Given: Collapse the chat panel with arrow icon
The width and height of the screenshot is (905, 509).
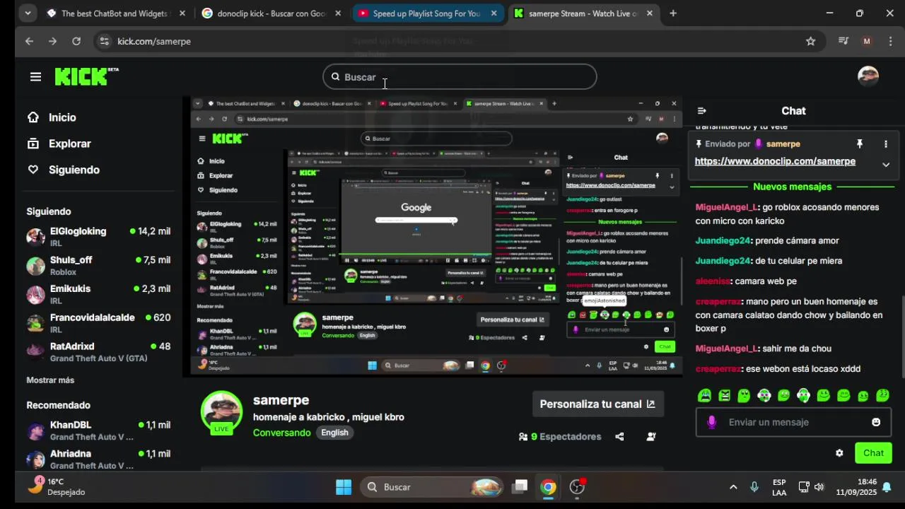Looking at the screenshot, I should point(702,111).
